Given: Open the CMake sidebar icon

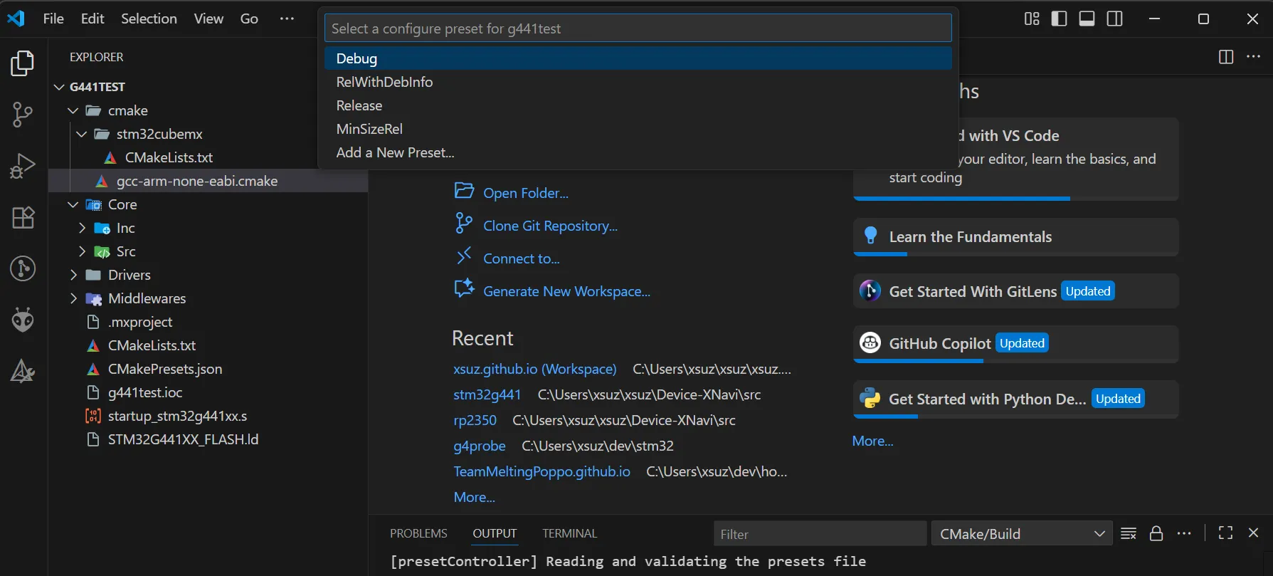Looking at the screenshot, I should pos(23,371).
